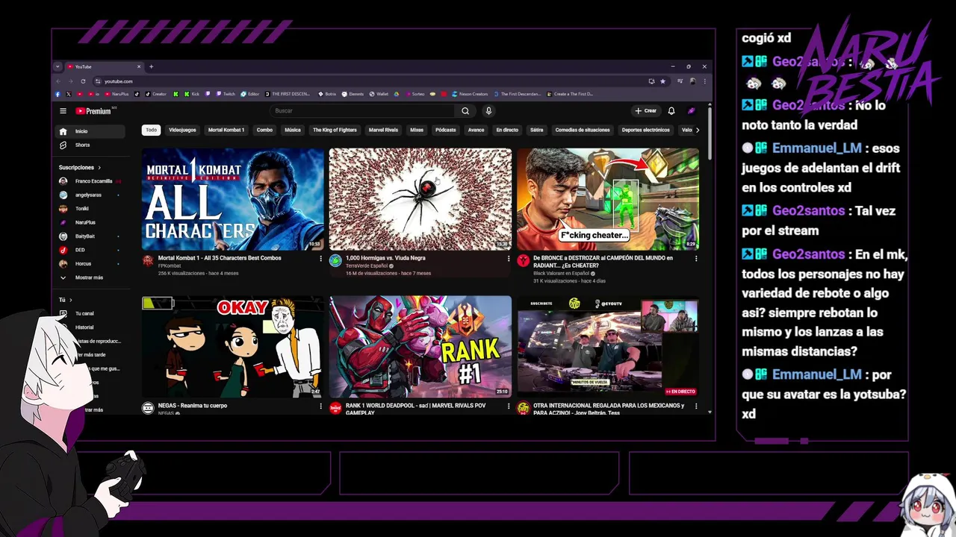The width and height of the screenshot is (956, 537).
Task: Open 1,000 Hormigas vs. Viuda Negra thumbnail
Action: [420, 199]
